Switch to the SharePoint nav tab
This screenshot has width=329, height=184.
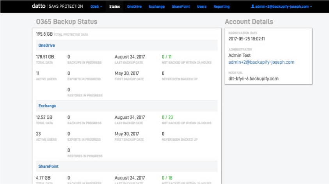[181, 7]
